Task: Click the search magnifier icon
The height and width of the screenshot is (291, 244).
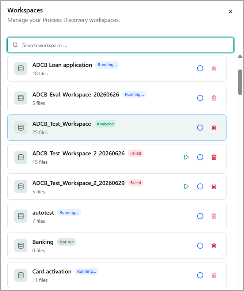Action: coord(15,45)
